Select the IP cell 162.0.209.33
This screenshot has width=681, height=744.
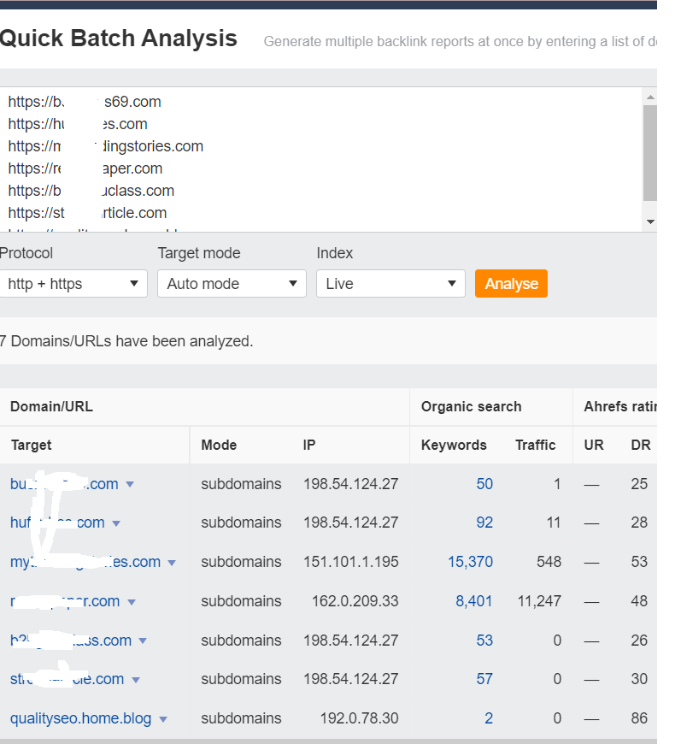pyautogui.click(x=355, y=601)
